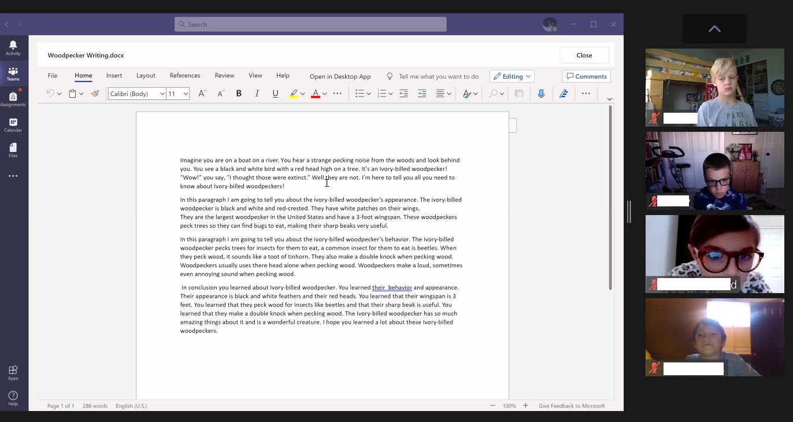Click in the Teams Search box
793x422 pixels.
click(310, 24)
